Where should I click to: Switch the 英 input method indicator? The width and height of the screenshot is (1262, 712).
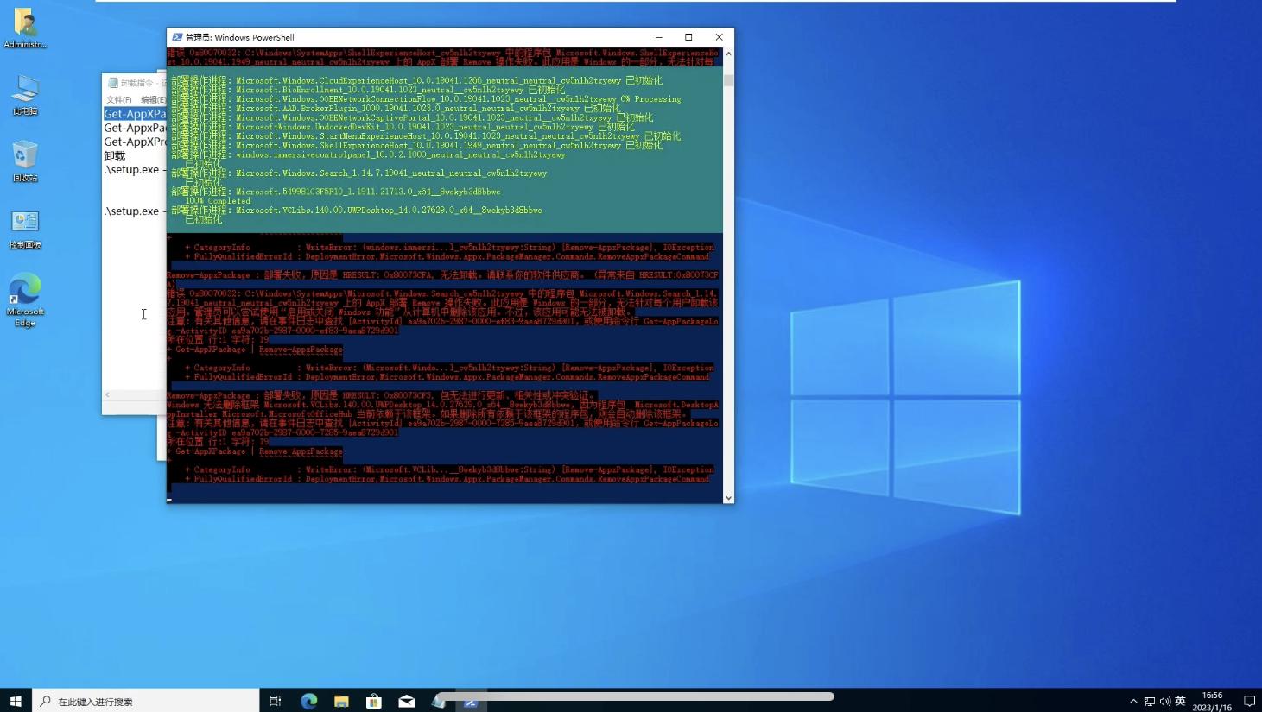click(1181, 701)
